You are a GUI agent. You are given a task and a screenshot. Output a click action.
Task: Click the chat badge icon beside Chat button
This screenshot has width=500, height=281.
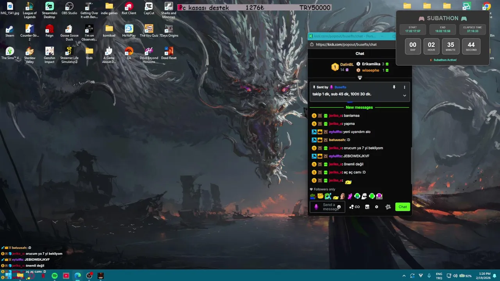pos(388,207)
